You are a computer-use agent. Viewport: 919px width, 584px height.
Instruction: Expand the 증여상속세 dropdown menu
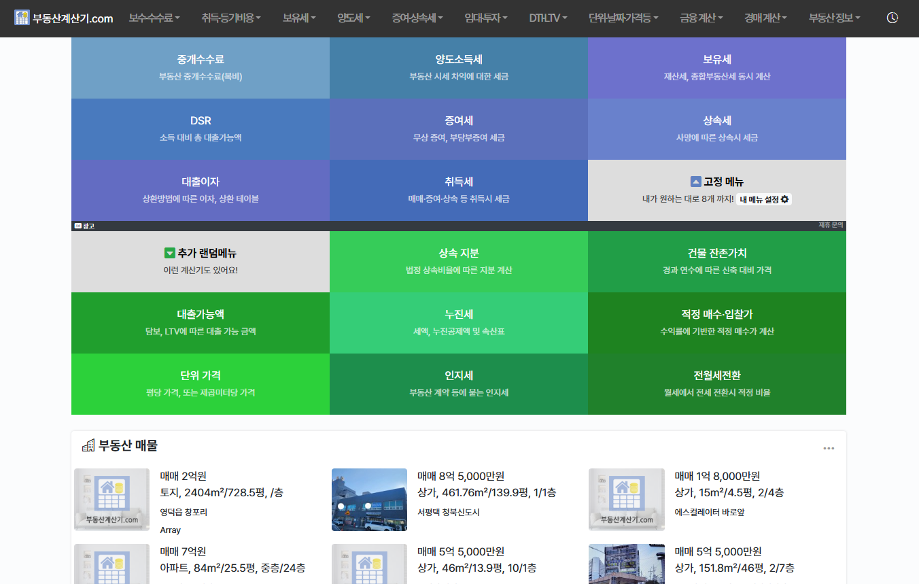[x=413, y=18]
